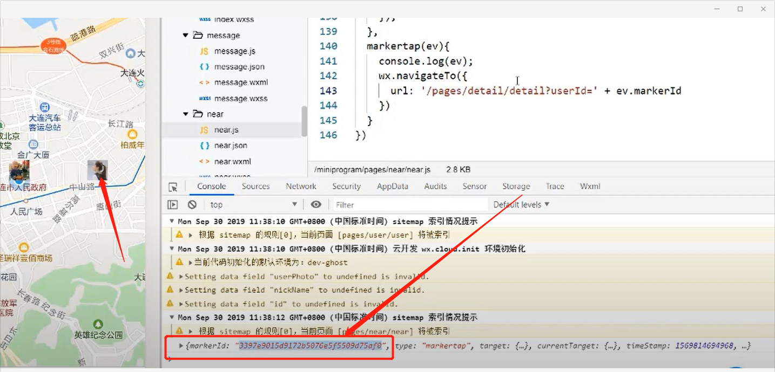Click the 英雄纪念公园 park icon on map
The image size is (775, 372).
pyautogui.click(x=98, y=324)
